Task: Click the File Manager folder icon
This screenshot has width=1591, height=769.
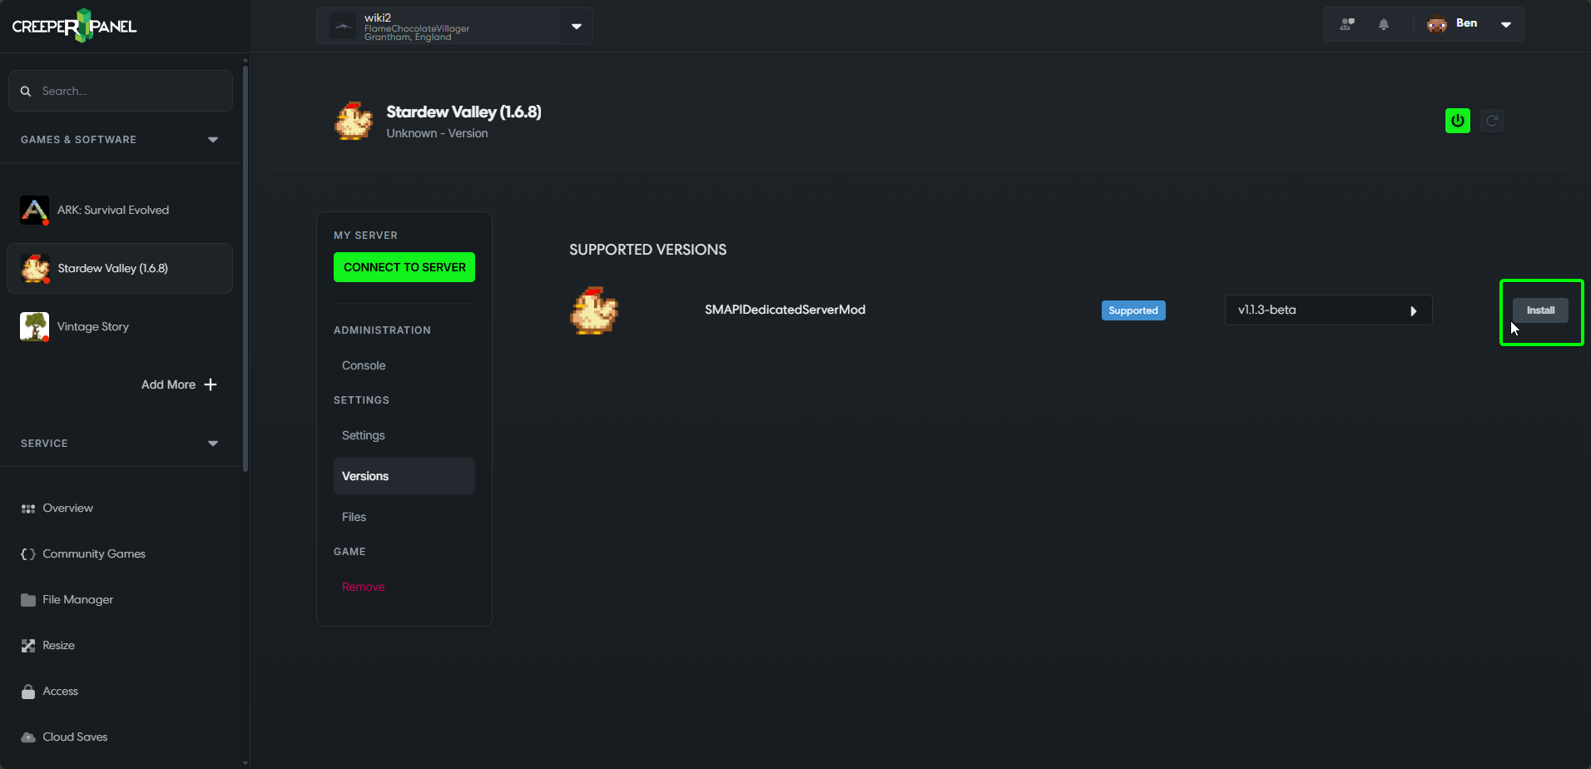Action: pyautogui.click(x=28, y=600)
